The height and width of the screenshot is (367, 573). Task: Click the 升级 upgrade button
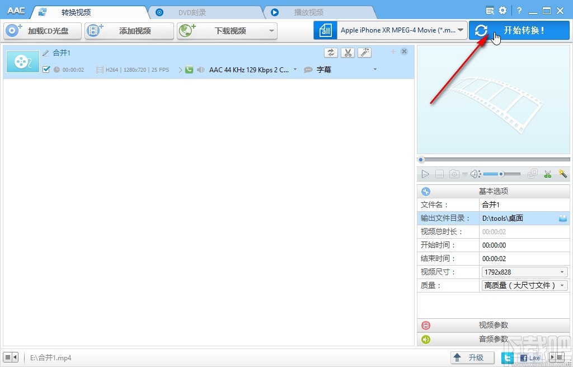472,357
